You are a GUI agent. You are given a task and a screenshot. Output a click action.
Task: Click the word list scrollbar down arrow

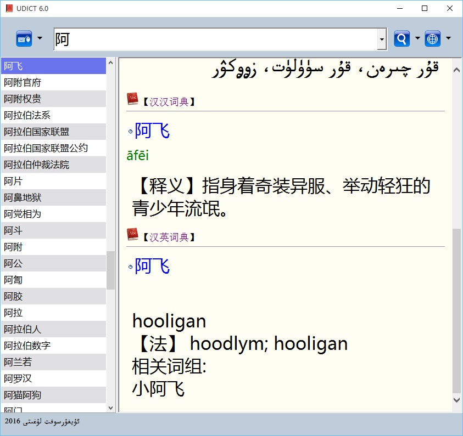[111, 407]
